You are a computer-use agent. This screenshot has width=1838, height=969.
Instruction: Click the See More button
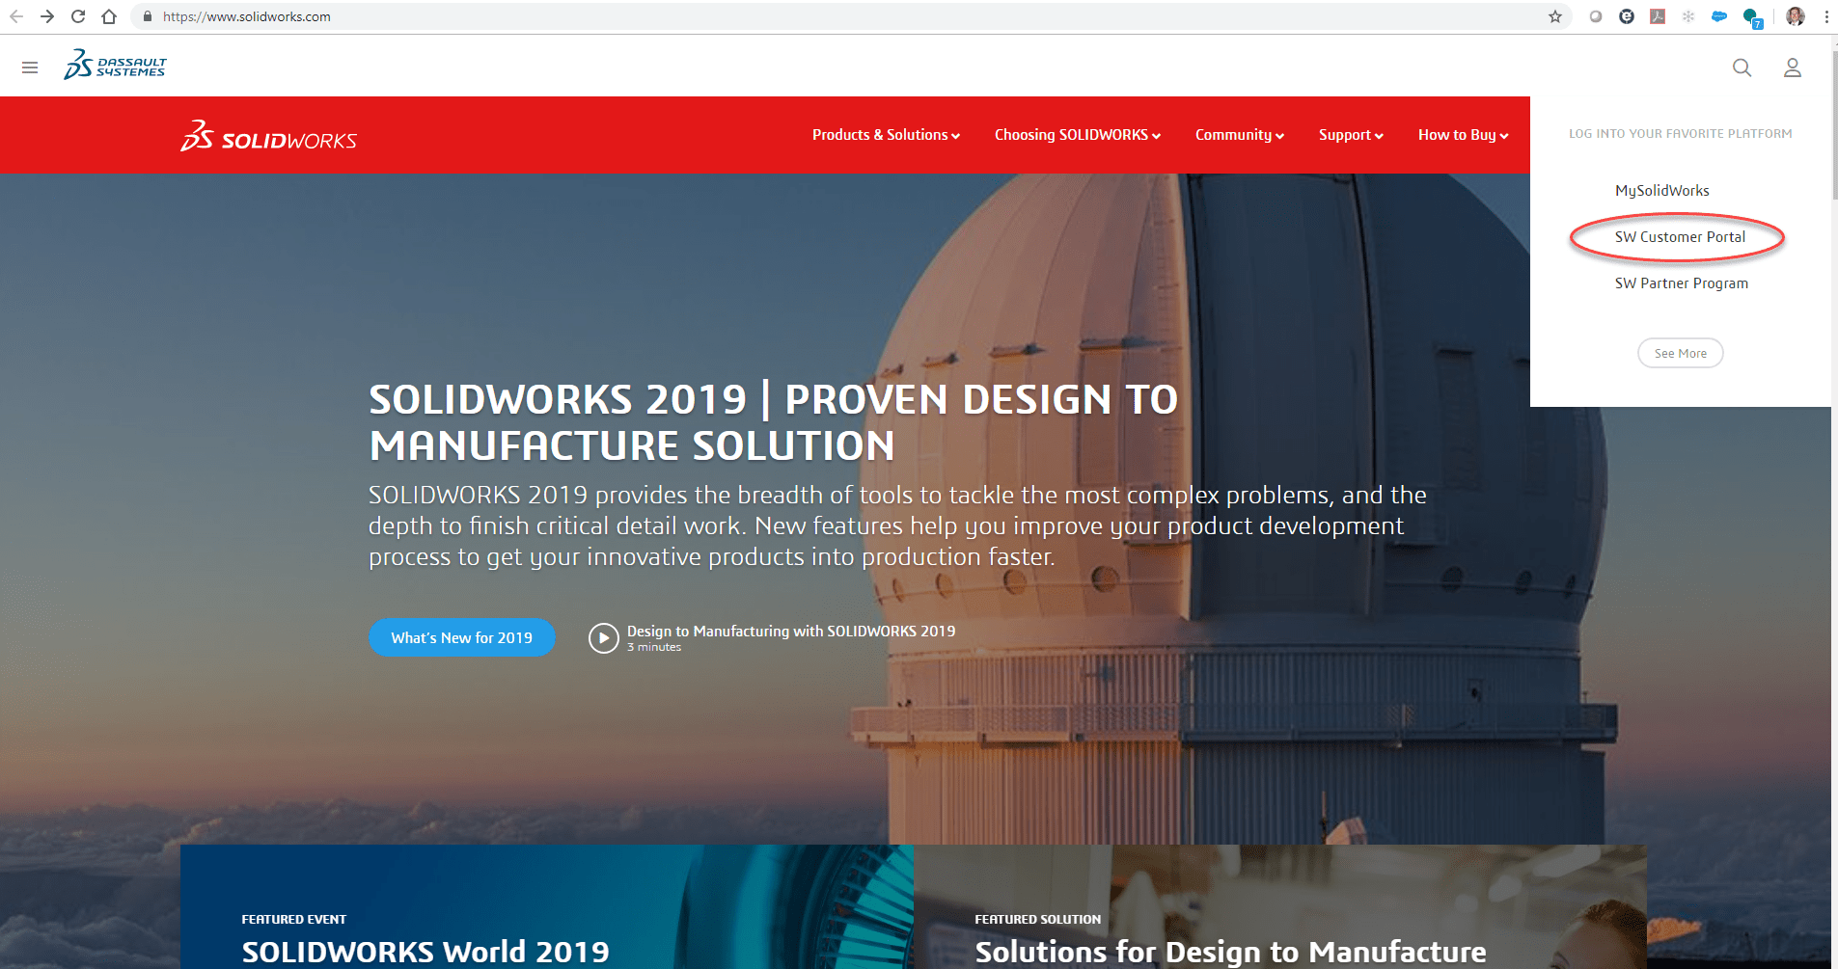coord(1681,353)
